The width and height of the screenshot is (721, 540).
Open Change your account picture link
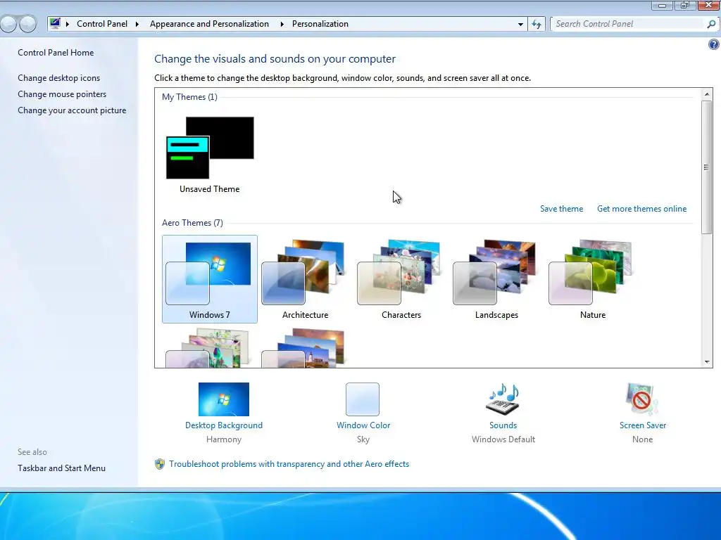point(72,110)
